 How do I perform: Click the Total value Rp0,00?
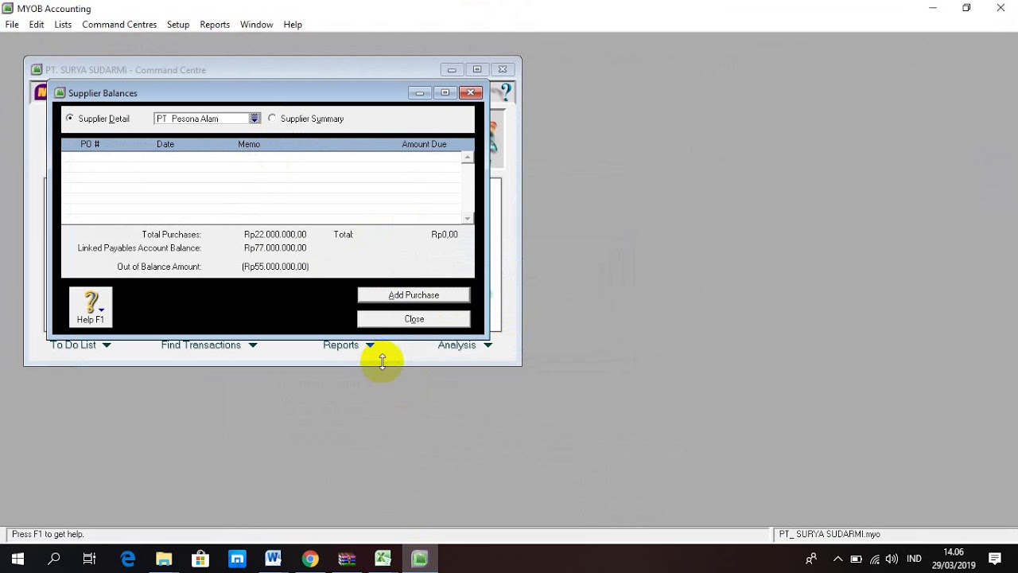point(445,235)
